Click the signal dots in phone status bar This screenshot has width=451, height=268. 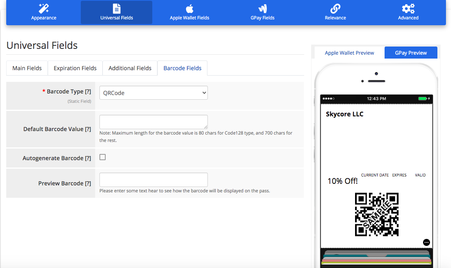pos(329,99)
